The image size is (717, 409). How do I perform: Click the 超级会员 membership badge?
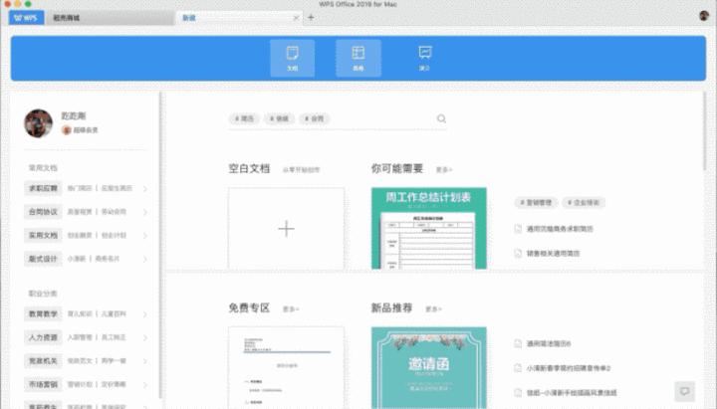click(x=80, y=130)
